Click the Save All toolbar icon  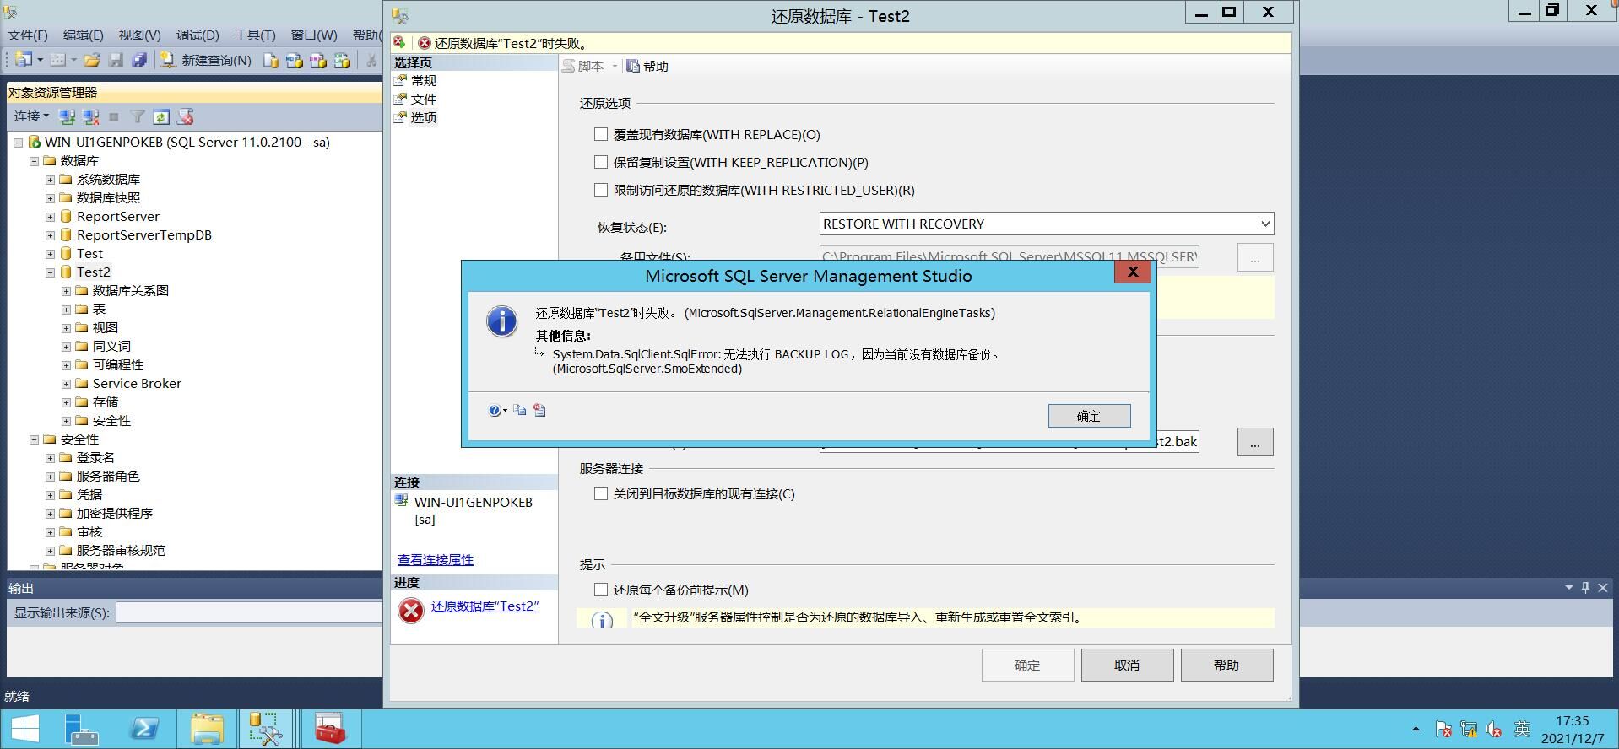[x=139, y=60]
